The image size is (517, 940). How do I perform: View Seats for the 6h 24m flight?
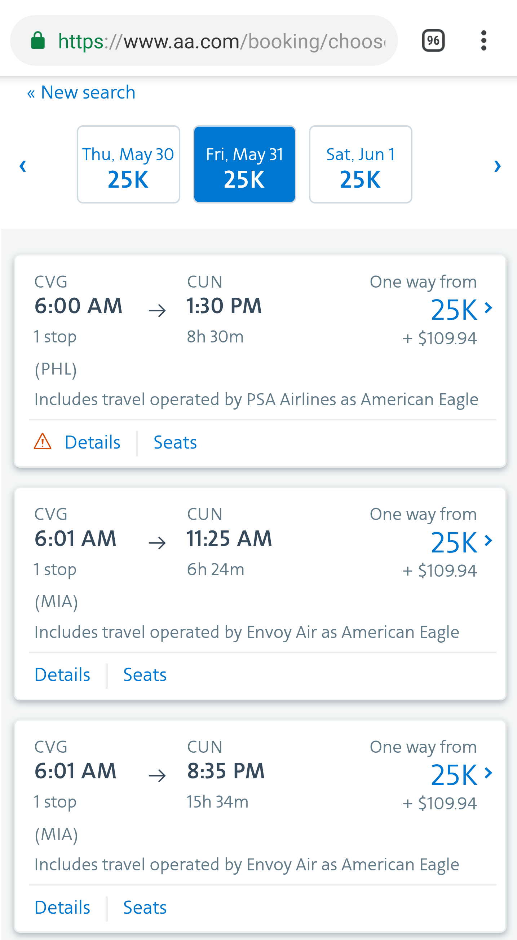pyautogui.click(x=145, y=675)
